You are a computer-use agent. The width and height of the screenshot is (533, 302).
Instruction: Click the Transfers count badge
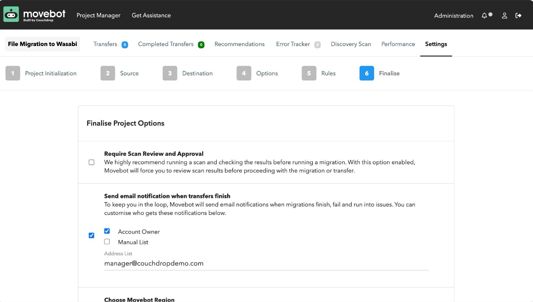pyautogui.click(x=125, y=44)
